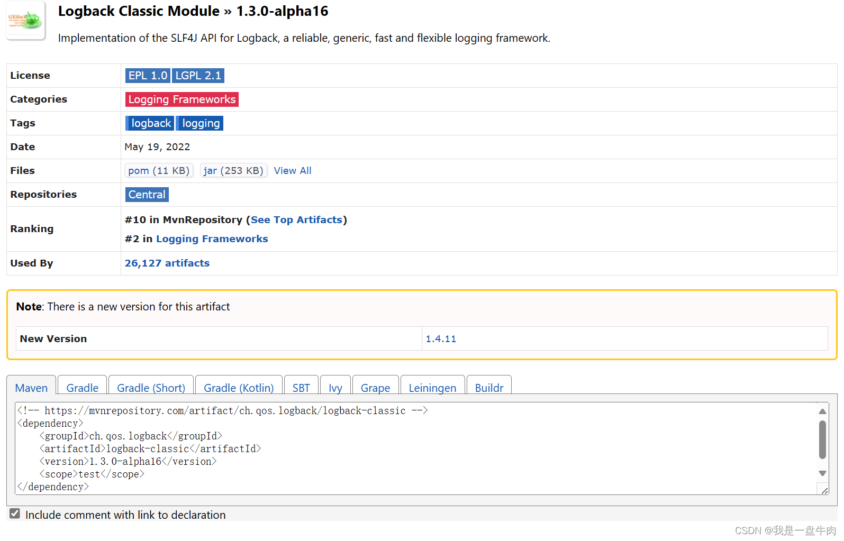This screenshot has width=844, height=541.
Task: Open Logging Frameworks ranking link
Action: coord(212,239)
